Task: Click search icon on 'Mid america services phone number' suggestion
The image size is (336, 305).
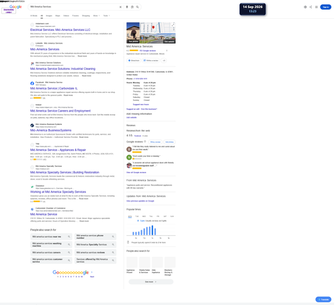Action: 113,236
